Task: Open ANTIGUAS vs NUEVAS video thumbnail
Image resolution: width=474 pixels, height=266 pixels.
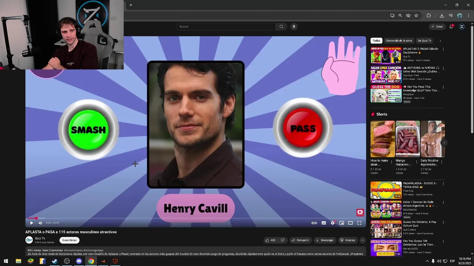Action: click(386, 75)
